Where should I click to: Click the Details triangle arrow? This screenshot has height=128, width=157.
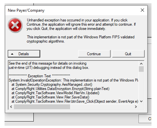[12, 54]
